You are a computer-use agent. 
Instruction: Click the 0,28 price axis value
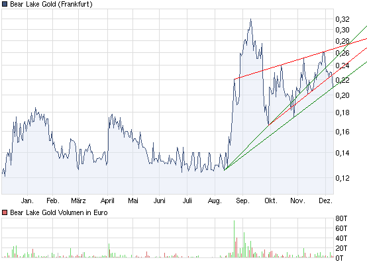342,41
